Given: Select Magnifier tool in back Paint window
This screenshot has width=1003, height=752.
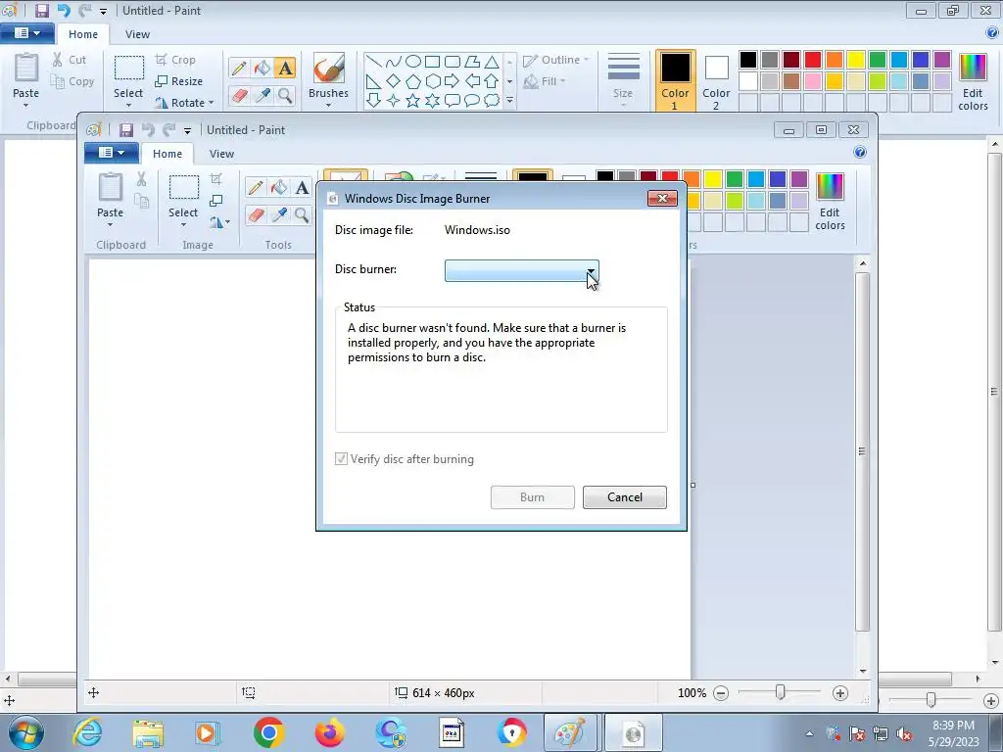Looking at the screenshot, I should tap(285, 95).
